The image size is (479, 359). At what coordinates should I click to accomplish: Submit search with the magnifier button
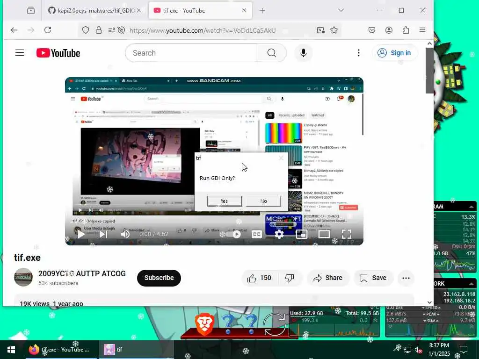click(272, 53)
